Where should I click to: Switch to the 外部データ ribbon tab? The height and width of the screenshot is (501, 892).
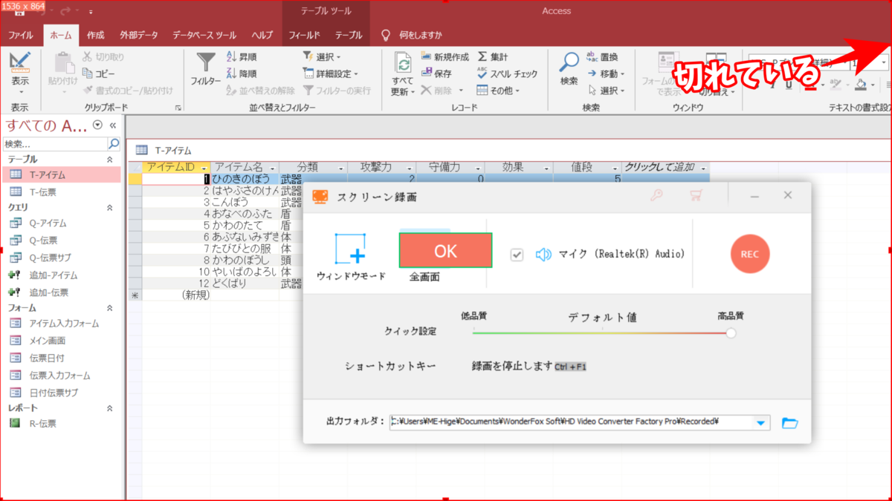pos(139,35)
